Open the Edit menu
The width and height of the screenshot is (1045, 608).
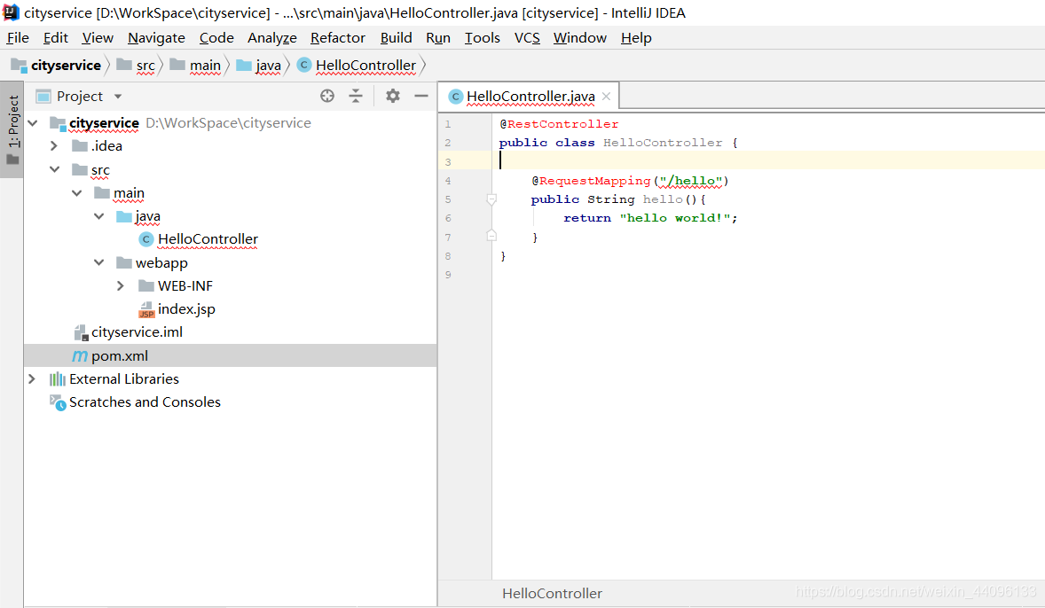pyautogui.click(x=56, y=38)
